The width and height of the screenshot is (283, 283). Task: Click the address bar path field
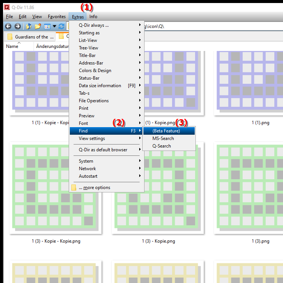213,26
